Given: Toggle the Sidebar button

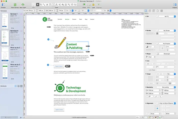Looking at the screenshot, I should [x=3, y=5].
